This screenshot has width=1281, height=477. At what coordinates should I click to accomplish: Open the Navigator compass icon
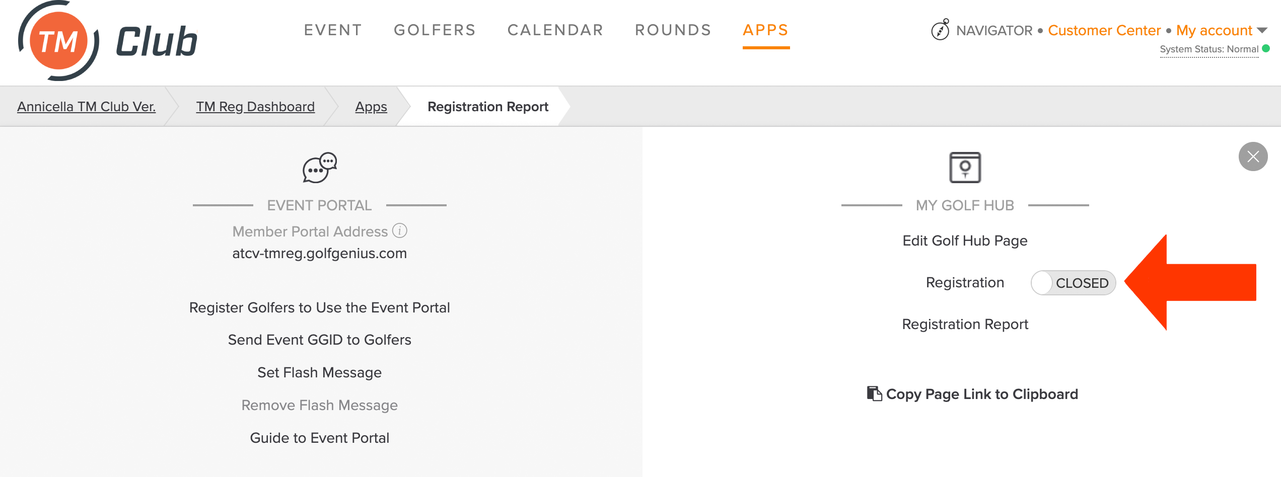pyautogui.click(x=940, y=30)
